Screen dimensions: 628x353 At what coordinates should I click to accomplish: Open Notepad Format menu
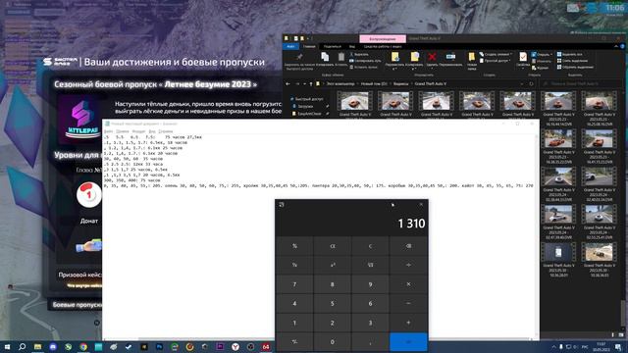point(138,131)
